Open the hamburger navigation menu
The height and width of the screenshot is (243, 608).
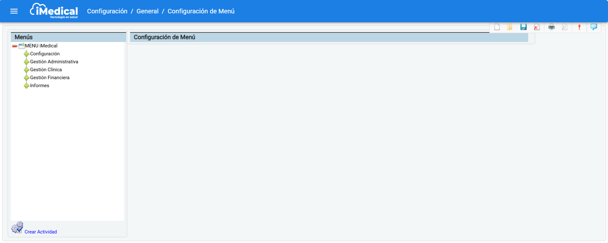coord(14,11)
